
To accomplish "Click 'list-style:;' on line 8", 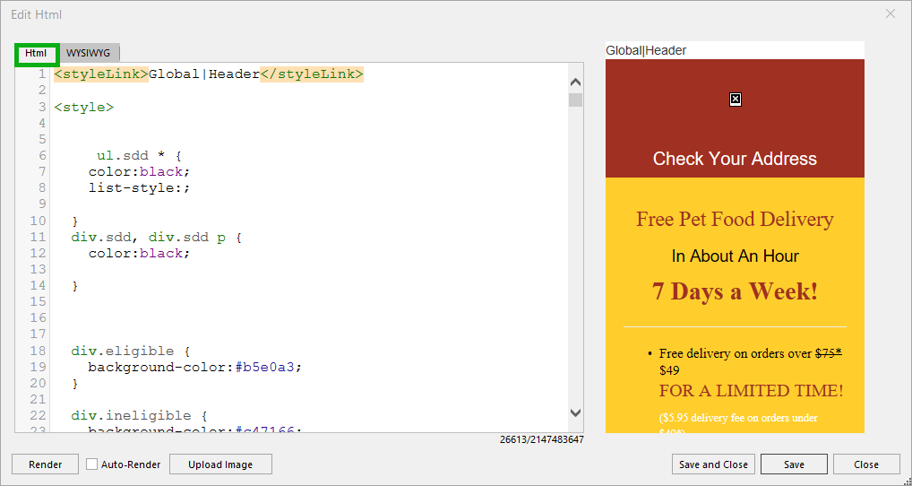I will 140,188.
